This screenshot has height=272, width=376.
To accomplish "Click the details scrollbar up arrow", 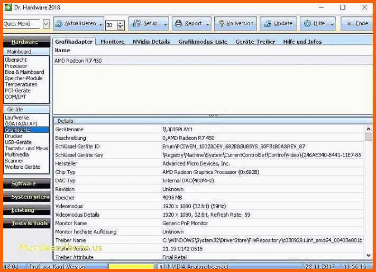I will [x=369, y=129].
